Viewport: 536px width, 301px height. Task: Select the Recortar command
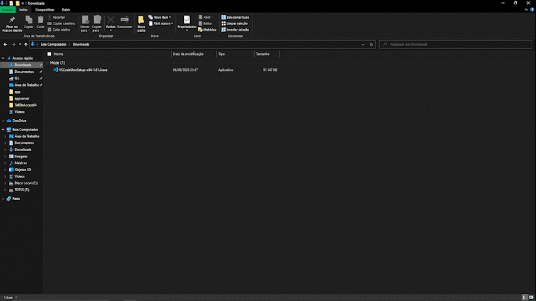[56, 17]
